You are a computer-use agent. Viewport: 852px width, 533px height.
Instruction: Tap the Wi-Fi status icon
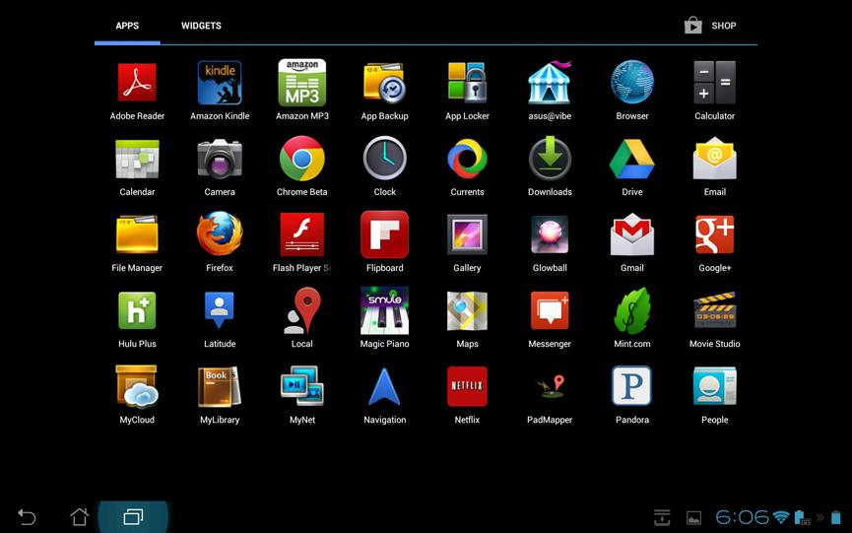781,516
